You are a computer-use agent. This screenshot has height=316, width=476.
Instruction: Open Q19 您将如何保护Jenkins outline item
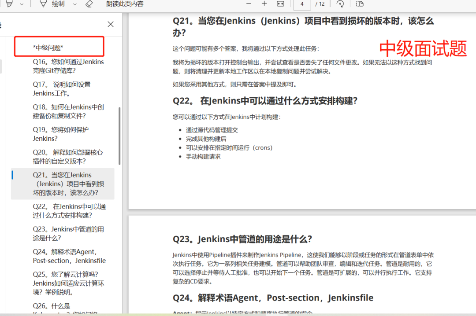[x=61, y=134]
